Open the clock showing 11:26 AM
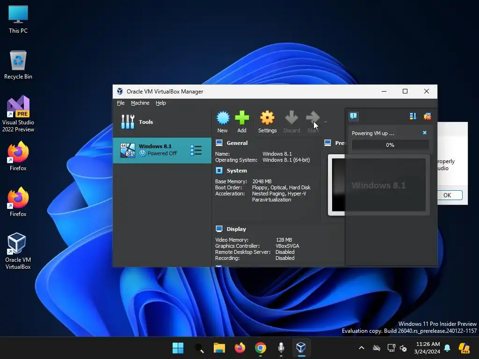Image resolution: width=479 pixels, height=359 pixels. click(x=428, y=348)
